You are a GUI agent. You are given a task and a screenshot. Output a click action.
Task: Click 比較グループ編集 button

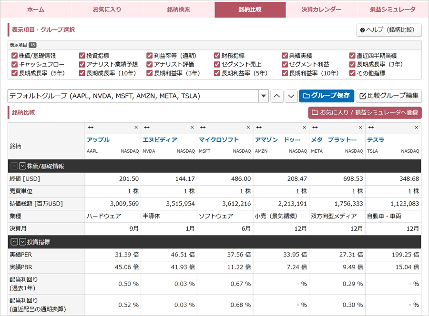click(x=389, y=96)
